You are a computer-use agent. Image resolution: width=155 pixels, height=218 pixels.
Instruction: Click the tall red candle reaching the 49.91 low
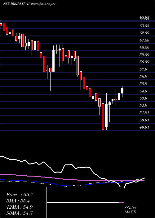(x=103, y=116)
